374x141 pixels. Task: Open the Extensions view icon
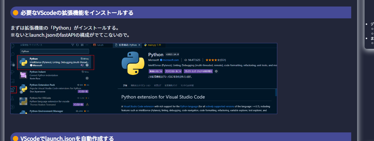12,89
